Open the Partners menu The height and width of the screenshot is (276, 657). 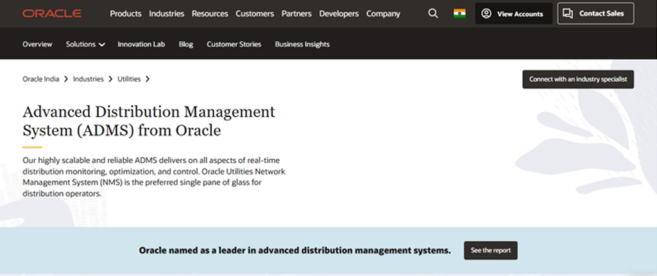pyautogui.click(x=296, y=13)
